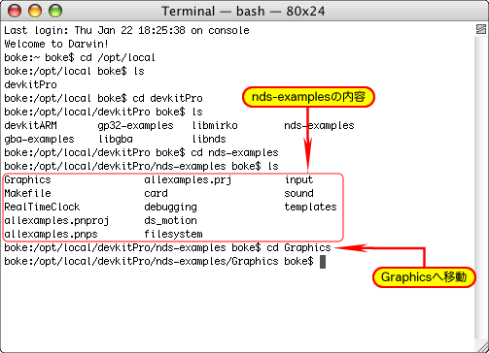This screenshot has width=489, height=353.
Task: Click the vertical scrollbar track
Action: coord(481,186)
